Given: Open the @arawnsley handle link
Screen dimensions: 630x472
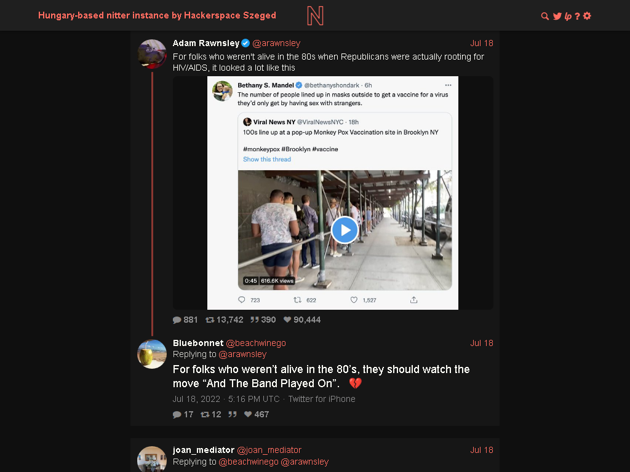Looking at the screenshot, I should tap(276, 44).
